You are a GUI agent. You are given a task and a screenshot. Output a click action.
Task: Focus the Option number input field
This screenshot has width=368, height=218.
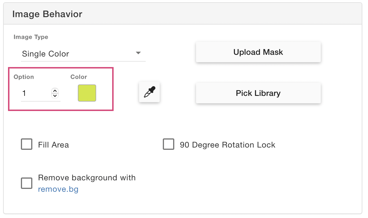click(x=41, y=93)
